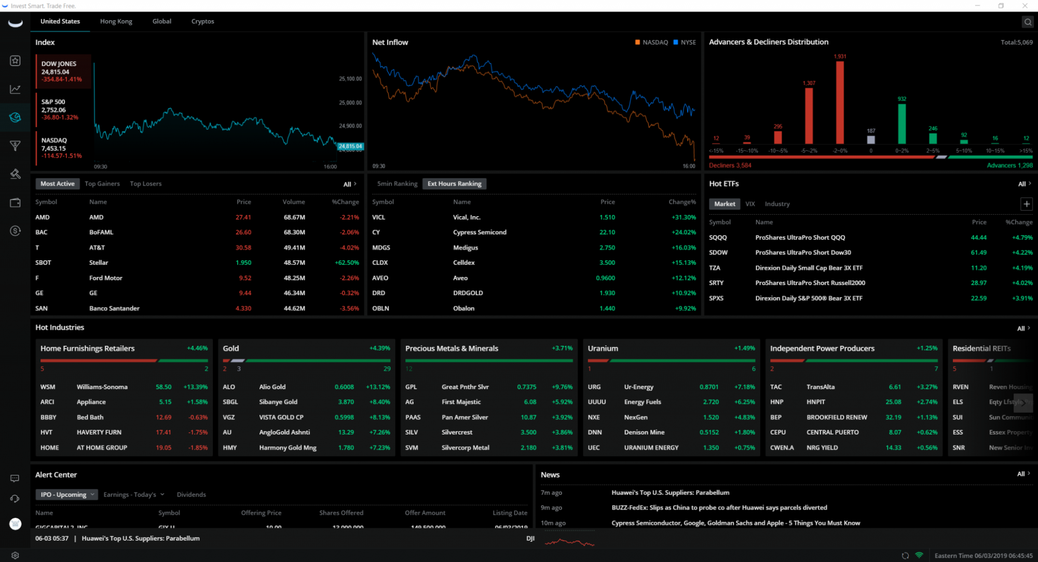Open the wallet account icon in sidebar
This screenshot has width=1038, height=562.
pos(15,202)
